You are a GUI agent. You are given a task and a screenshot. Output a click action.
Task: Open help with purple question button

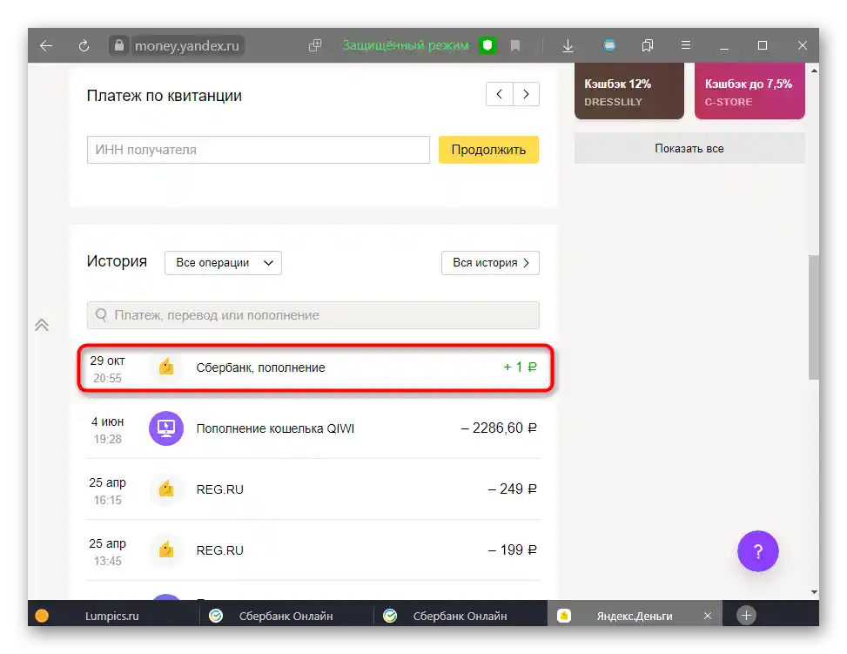pyautogui.click(x=758, y=551)
